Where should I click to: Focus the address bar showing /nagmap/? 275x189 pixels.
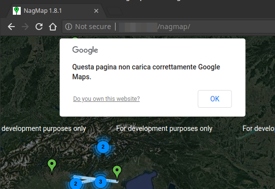[x=168, y=27]
